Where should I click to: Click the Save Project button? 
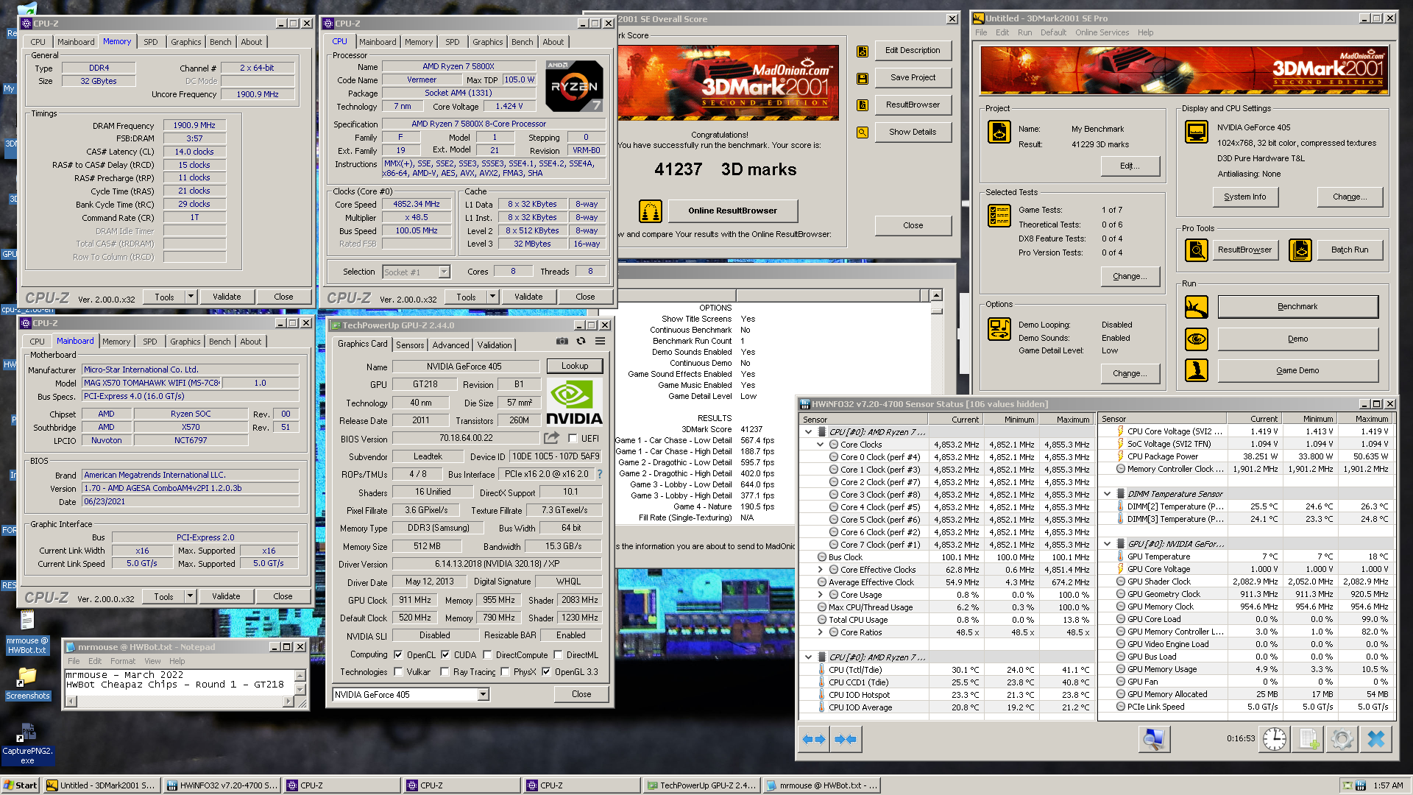click(913, 78)
